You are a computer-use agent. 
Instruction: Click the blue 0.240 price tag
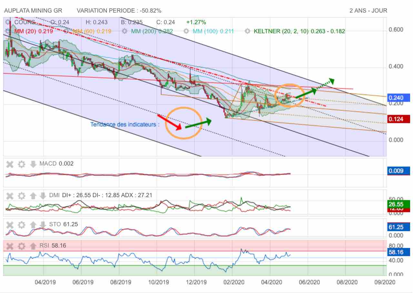point(398,98)
